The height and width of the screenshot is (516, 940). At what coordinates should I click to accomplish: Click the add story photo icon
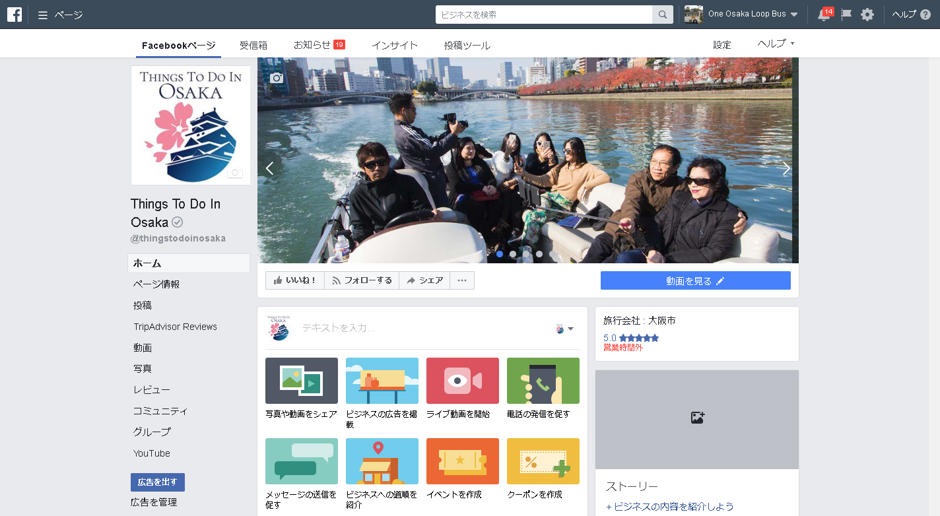pyautogui.click(x=697, y=418)
